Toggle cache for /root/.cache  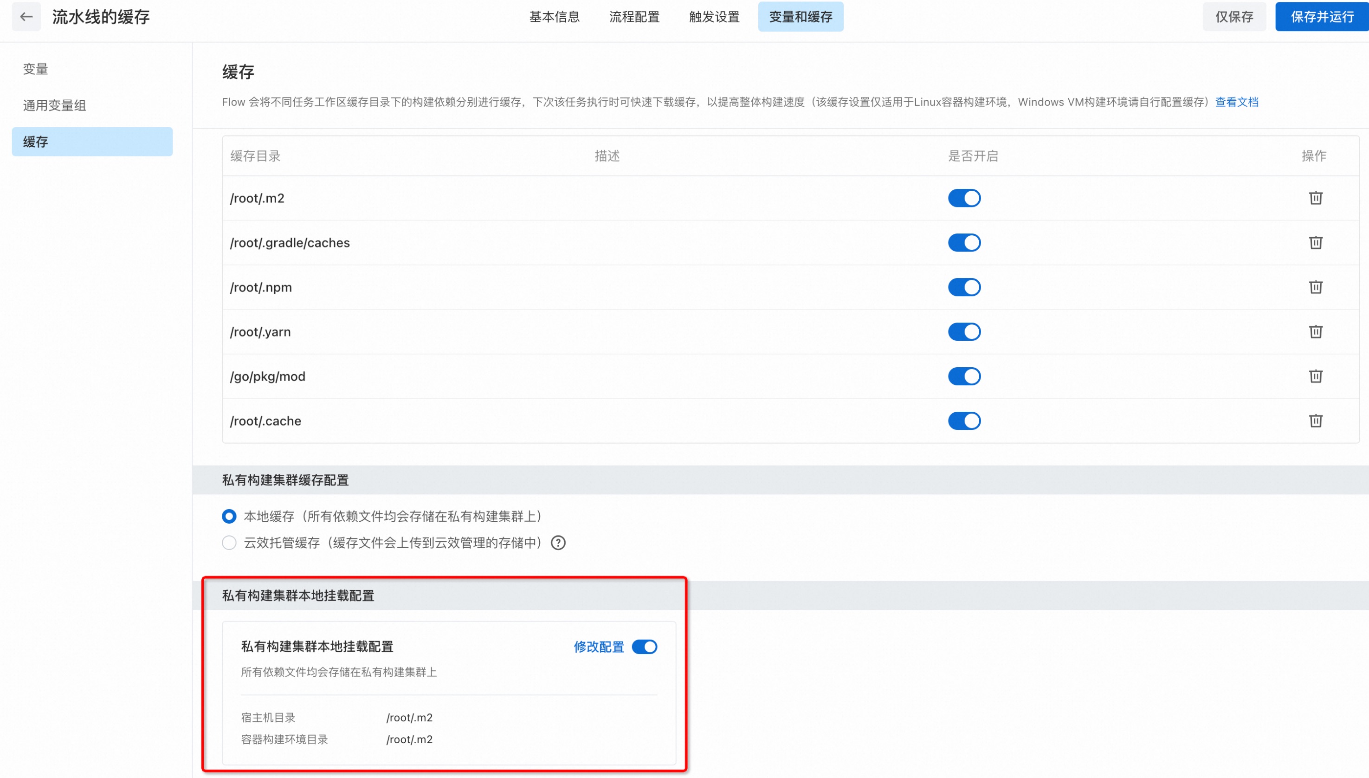(964, 421)
